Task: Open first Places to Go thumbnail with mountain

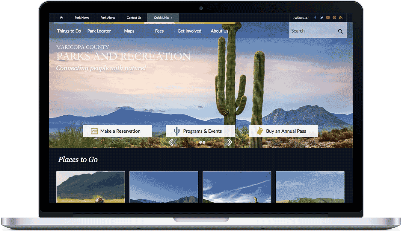Action: (x=90, y=187)
